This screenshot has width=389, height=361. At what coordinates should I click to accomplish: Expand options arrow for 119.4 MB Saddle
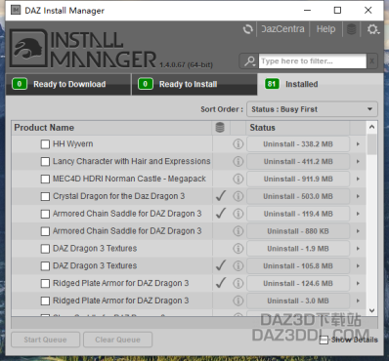click(358, 214)
